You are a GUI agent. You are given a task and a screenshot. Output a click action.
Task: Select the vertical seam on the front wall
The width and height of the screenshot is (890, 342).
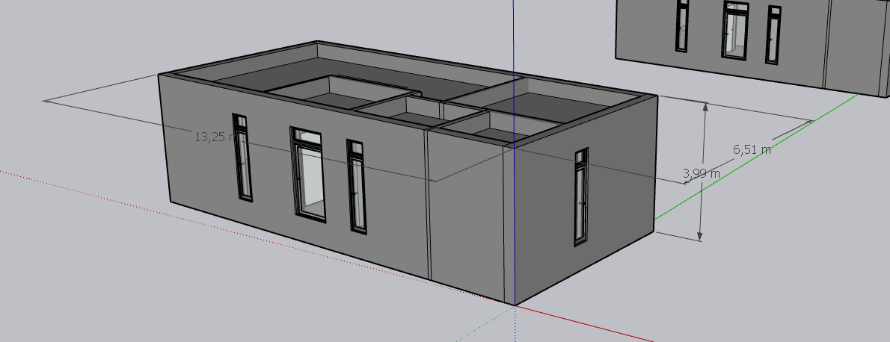(x=429, y=203)
